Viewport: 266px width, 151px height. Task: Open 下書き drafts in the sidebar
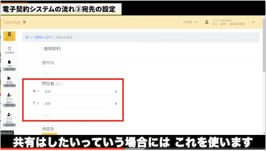pos(9,64)
